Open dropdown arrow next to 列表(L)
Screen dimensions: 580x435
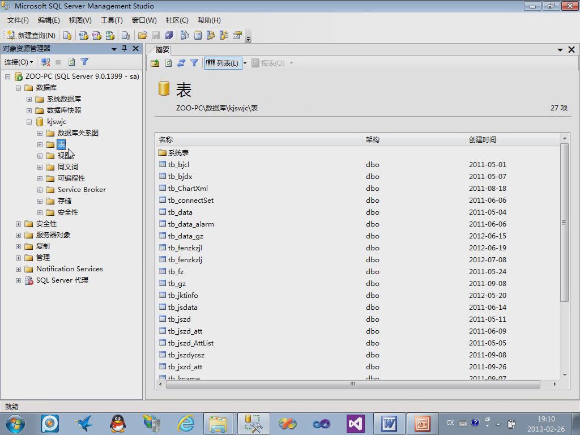(245, 63)
